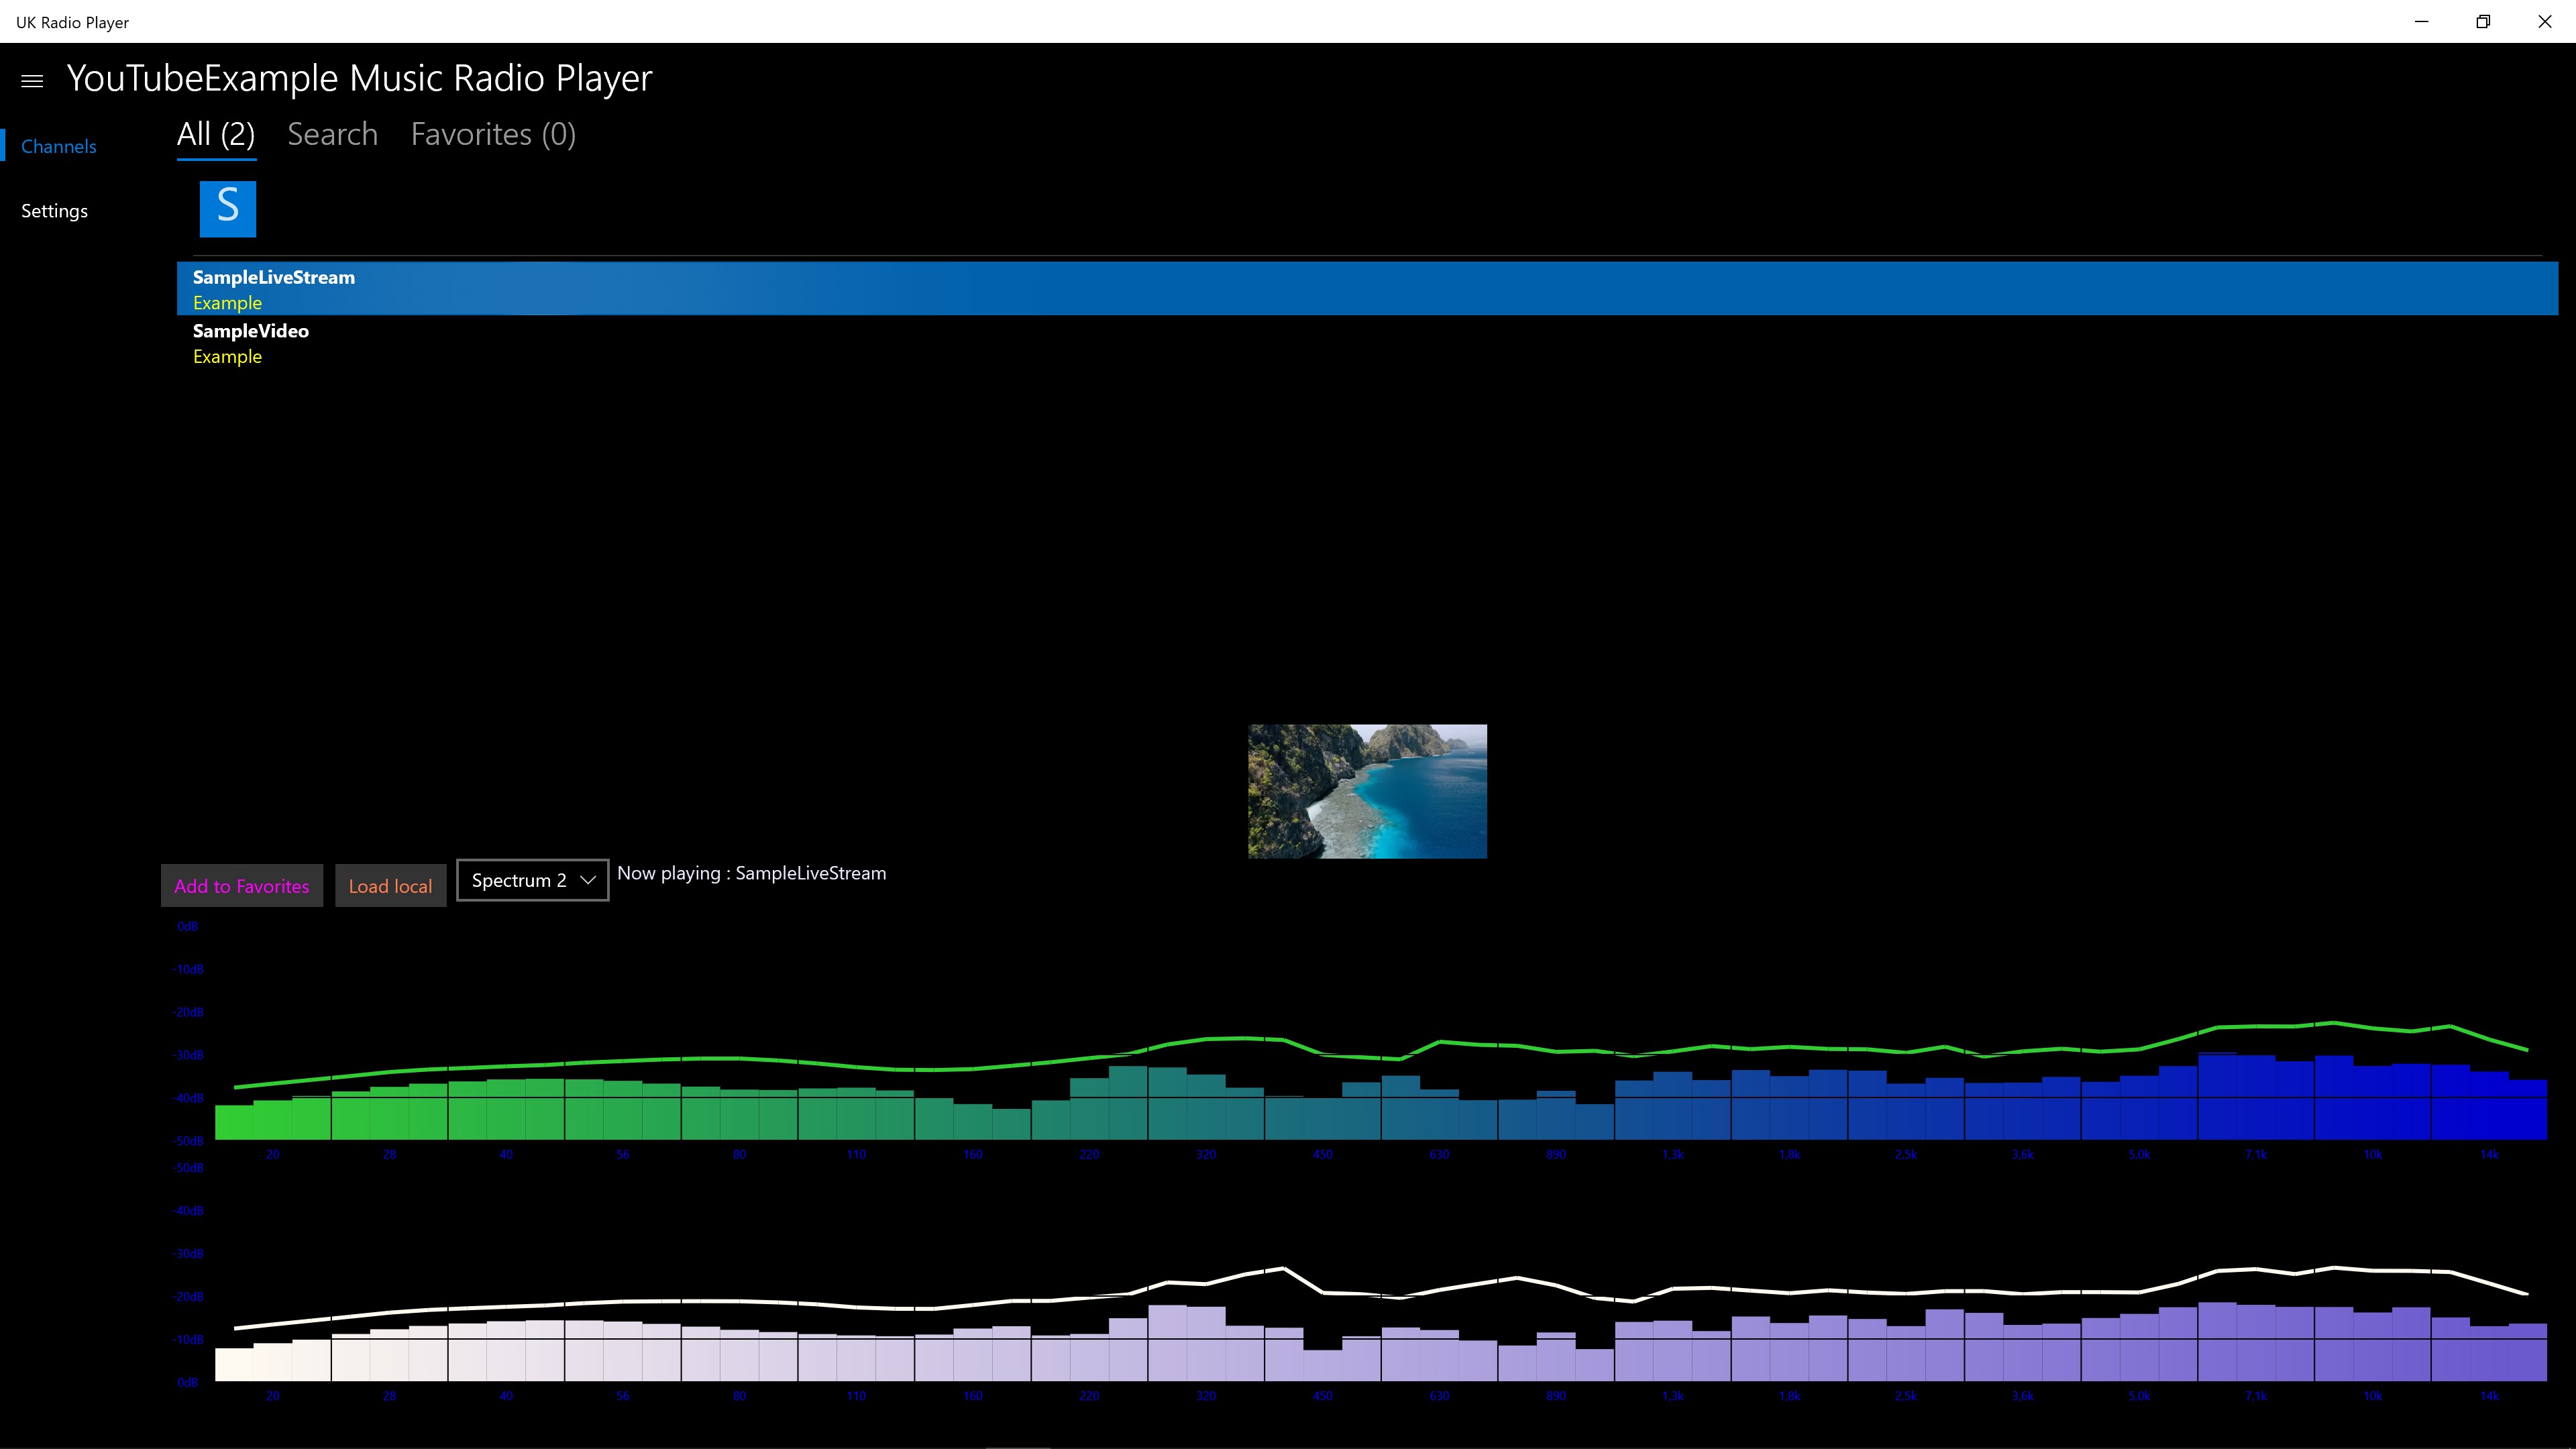Close the UK Radio Player window
This screenshot has width=2576, height=1449.
2544,22
